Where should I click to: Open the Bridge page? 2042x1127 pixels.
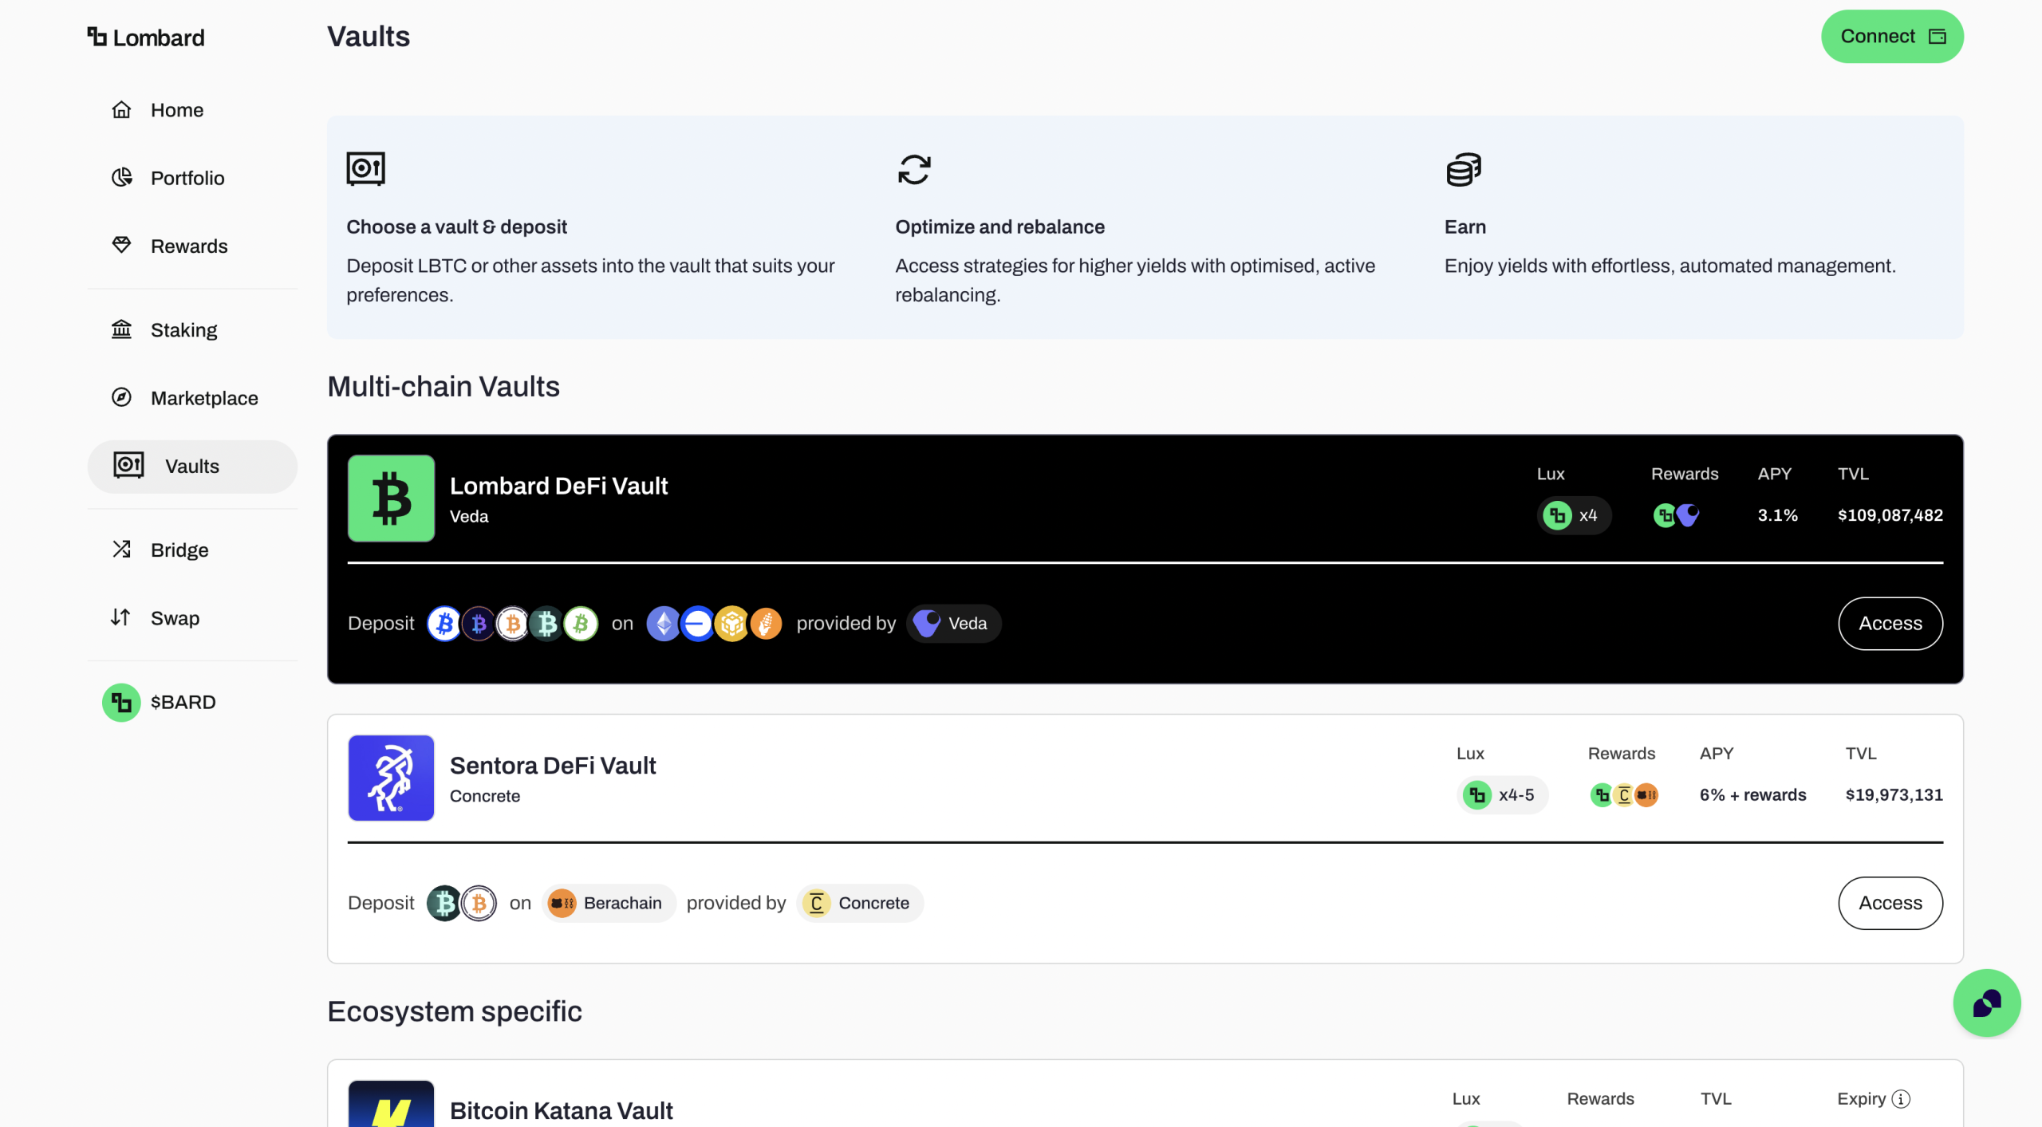(191, 550)
